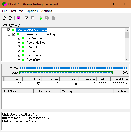Click the Total Time value 0:00:00.214
Viewport: 131px width, 132px height.
pyautogui.click(x=120, y=83)
